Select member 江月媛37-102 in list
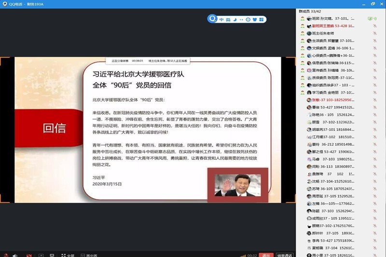386x257 pixels. click(x=340, y=137)
